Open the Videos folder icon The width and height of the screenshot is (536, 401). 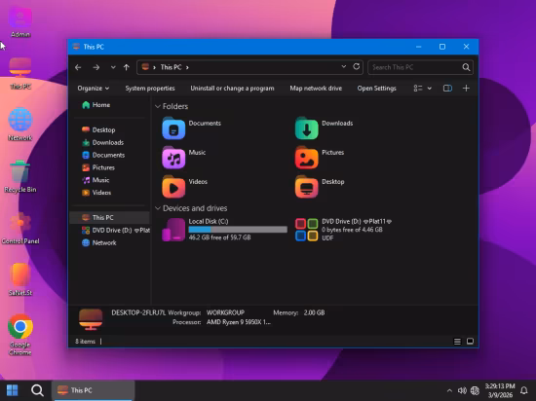173,187
